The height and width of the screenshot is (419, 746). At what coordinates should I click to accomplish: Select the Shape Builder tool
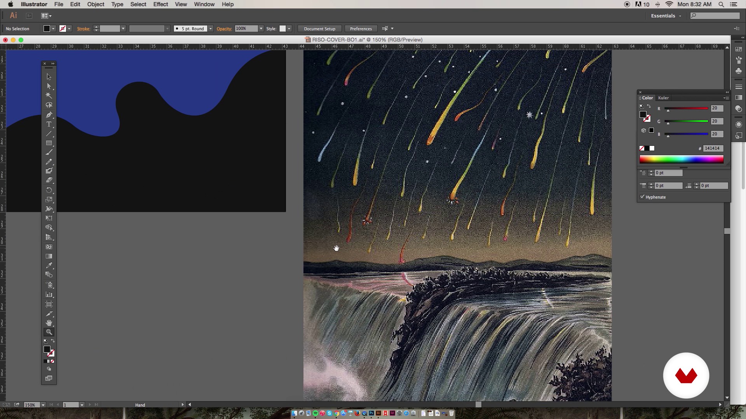49,228
